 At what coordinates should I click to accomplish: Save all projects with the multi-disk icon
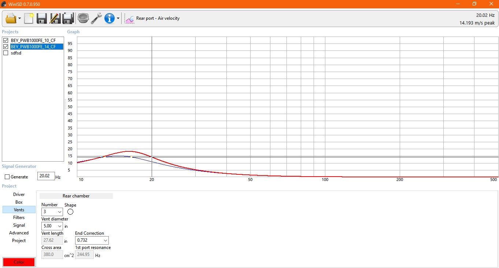[x=69, y=18]
